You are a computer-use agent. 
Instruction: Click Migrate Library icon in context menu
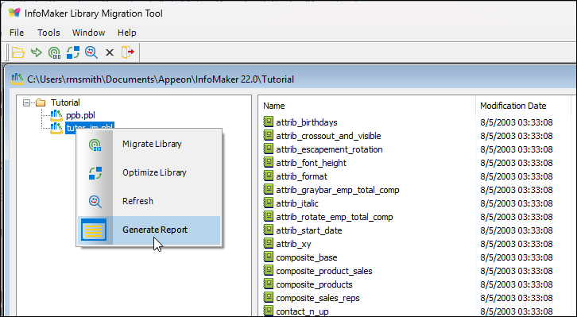coord(95,144)
